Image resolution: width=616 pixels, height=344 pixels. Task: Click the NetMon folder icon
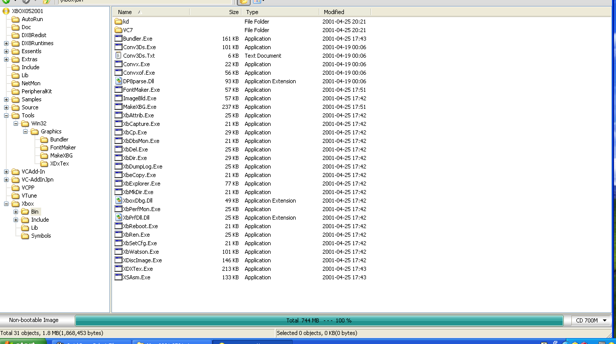click(x=16, y=83)
